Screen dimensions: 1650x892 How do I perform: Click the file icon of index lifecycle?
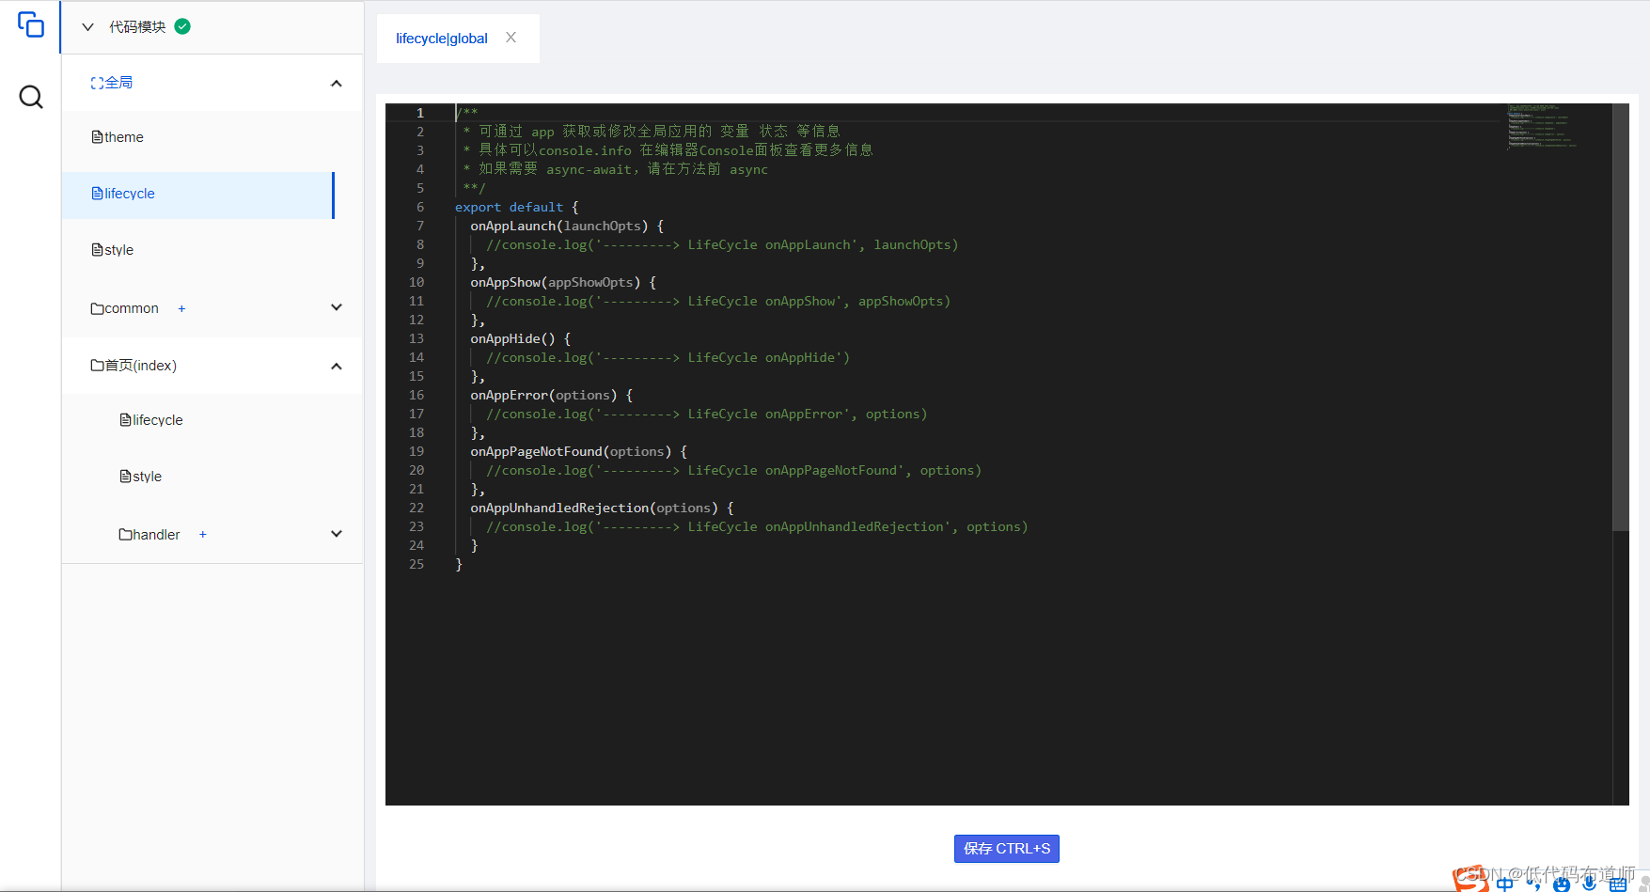click(x=125, y=420)
